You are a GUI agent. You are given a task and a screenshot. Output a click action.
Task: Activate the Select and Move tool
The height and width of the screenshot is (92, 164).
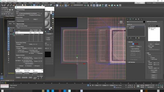[34, 5]
